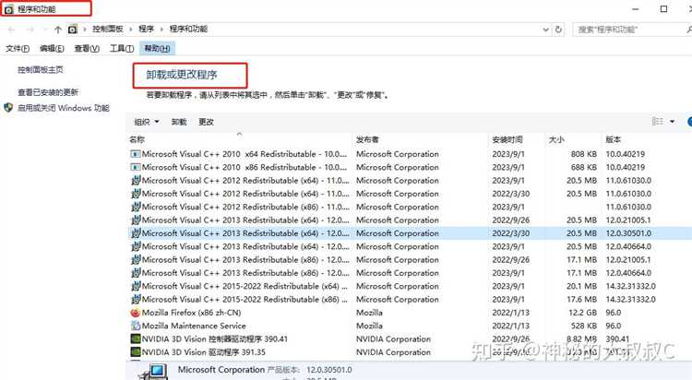Open the 工具(T) menu
692x380 pixels.
(122, 49)
